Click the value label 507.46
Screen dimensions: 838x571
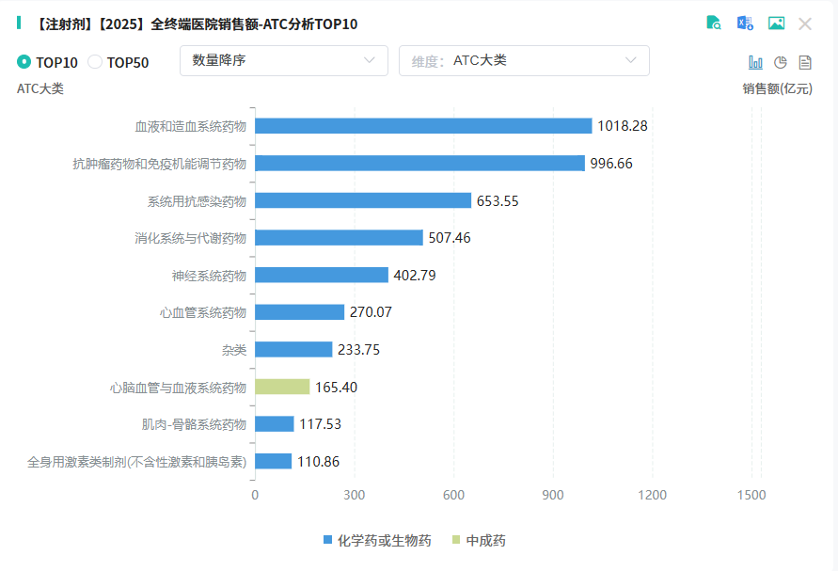tap(450, 238)
